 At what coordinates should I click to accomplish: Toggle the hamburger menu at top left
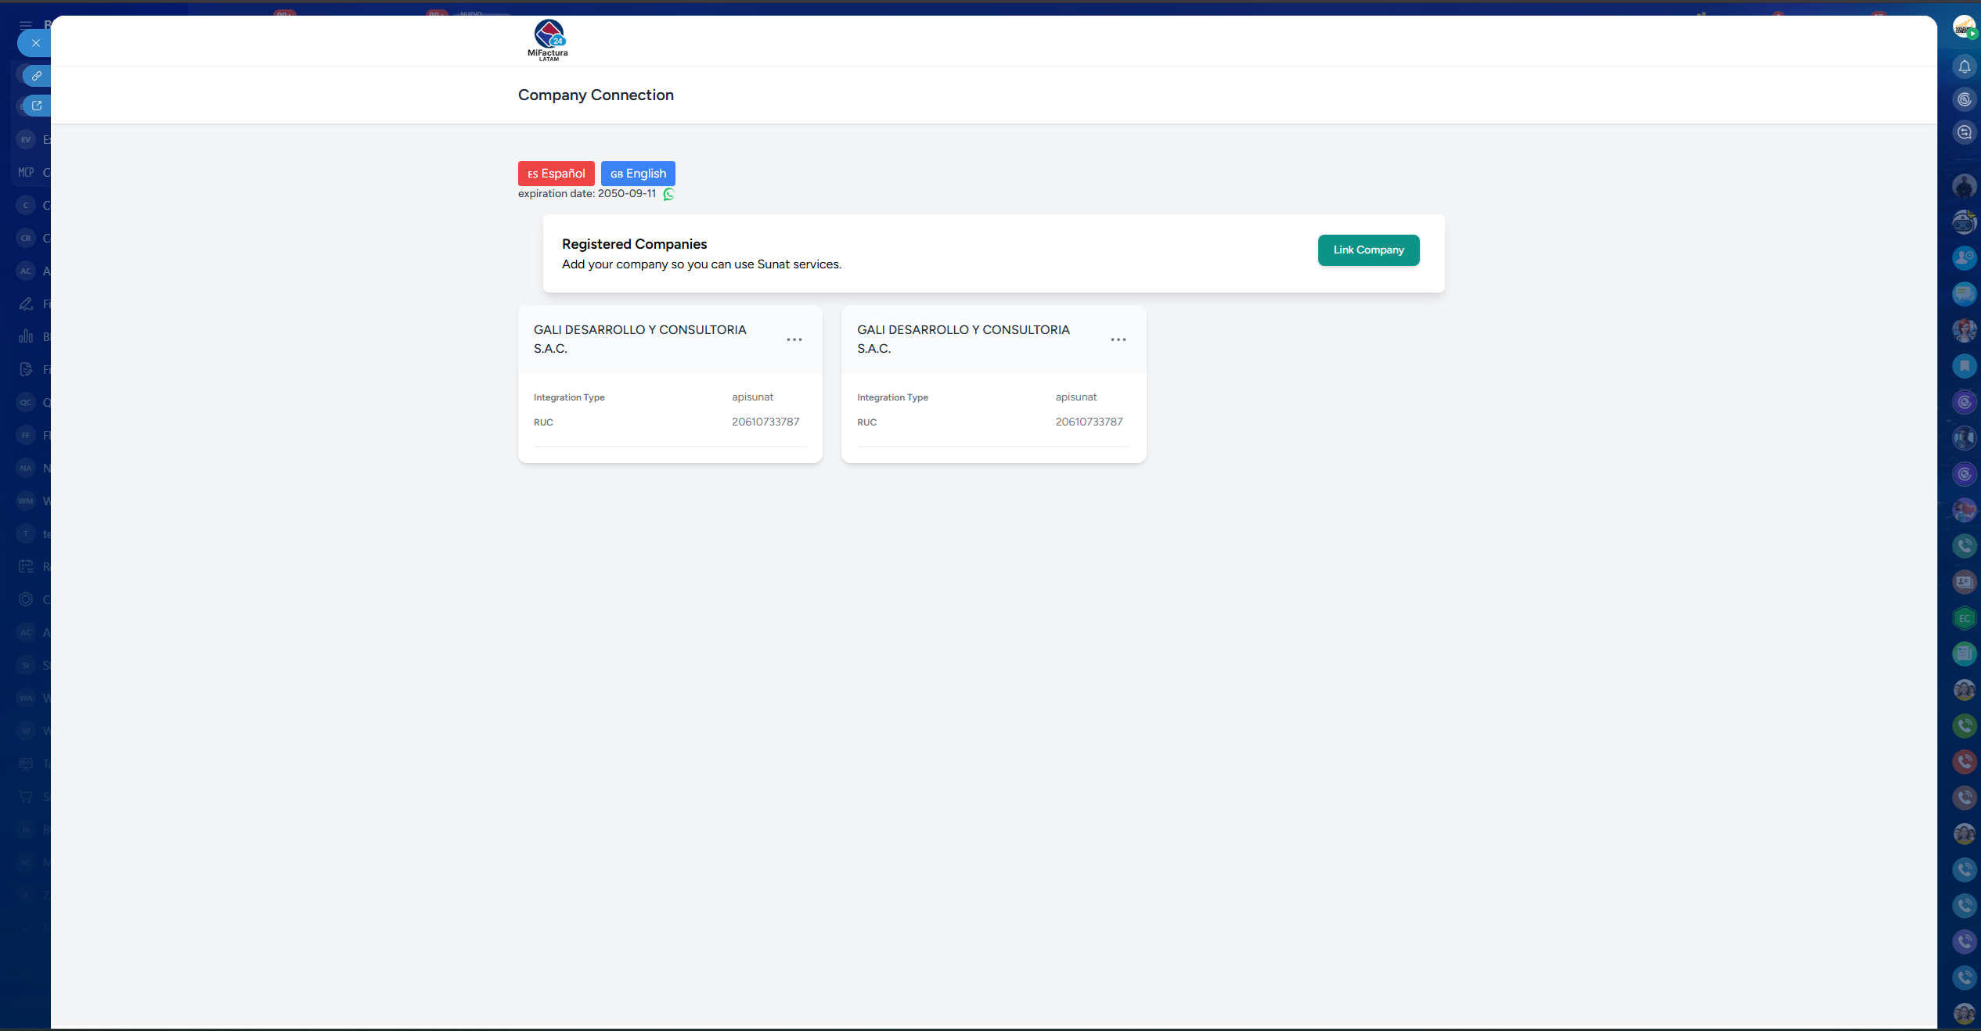coord(26,25)
